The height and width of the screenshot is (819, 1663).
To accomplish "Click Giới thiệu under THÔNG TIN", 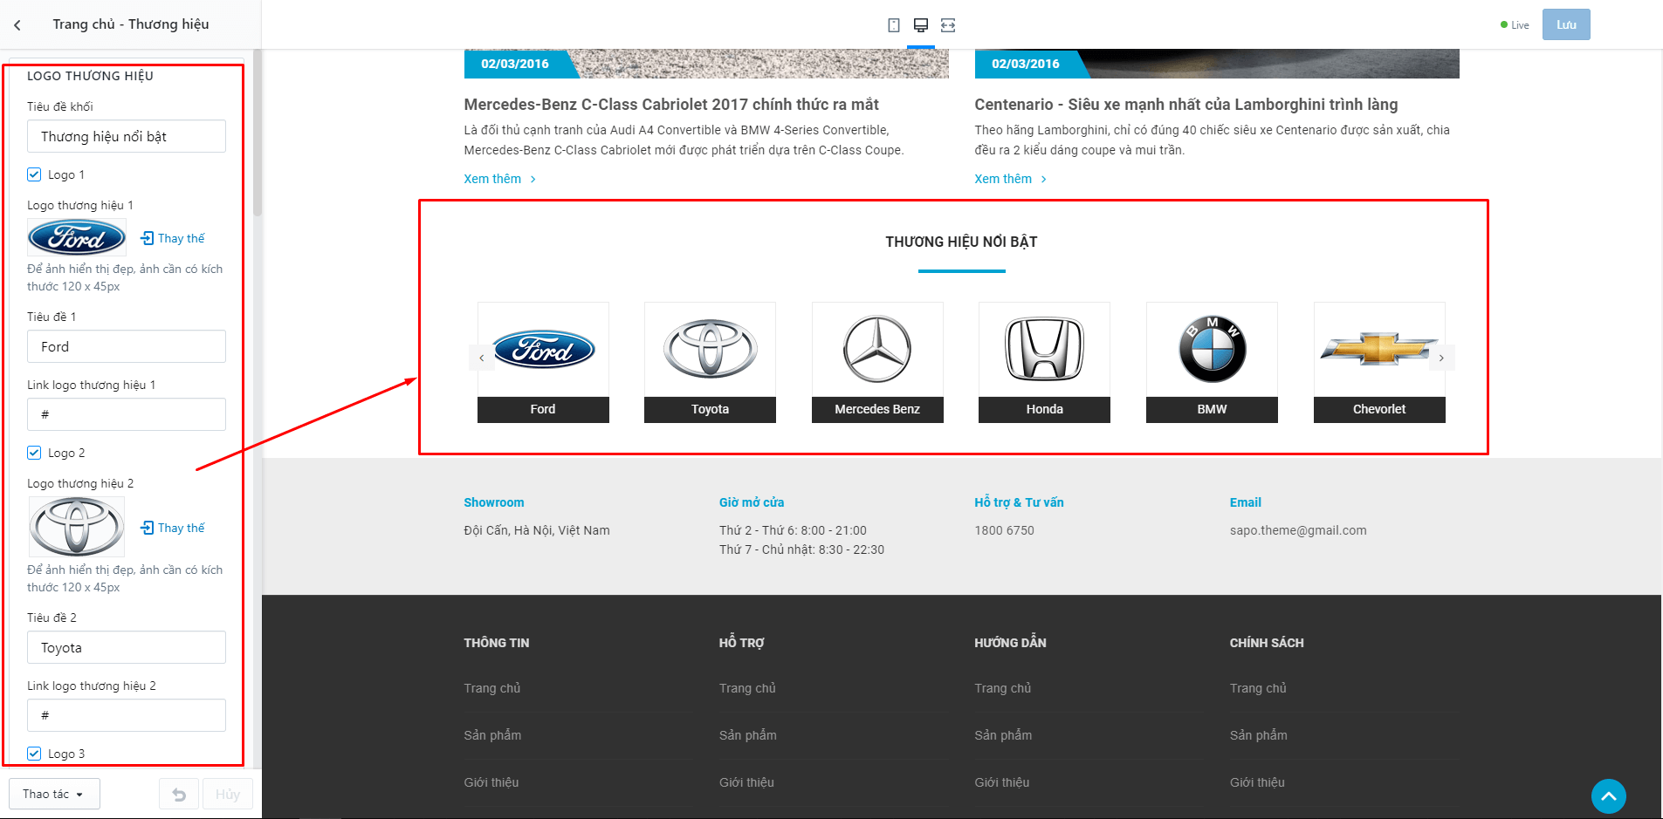I will click(491, 782).
